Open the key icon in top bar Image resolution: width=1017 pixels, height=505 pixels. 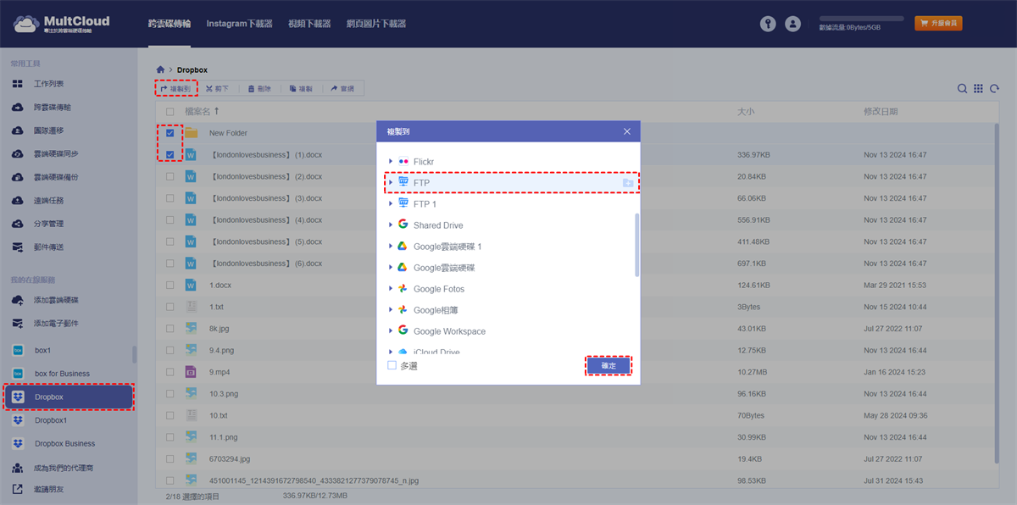point(769,24)
